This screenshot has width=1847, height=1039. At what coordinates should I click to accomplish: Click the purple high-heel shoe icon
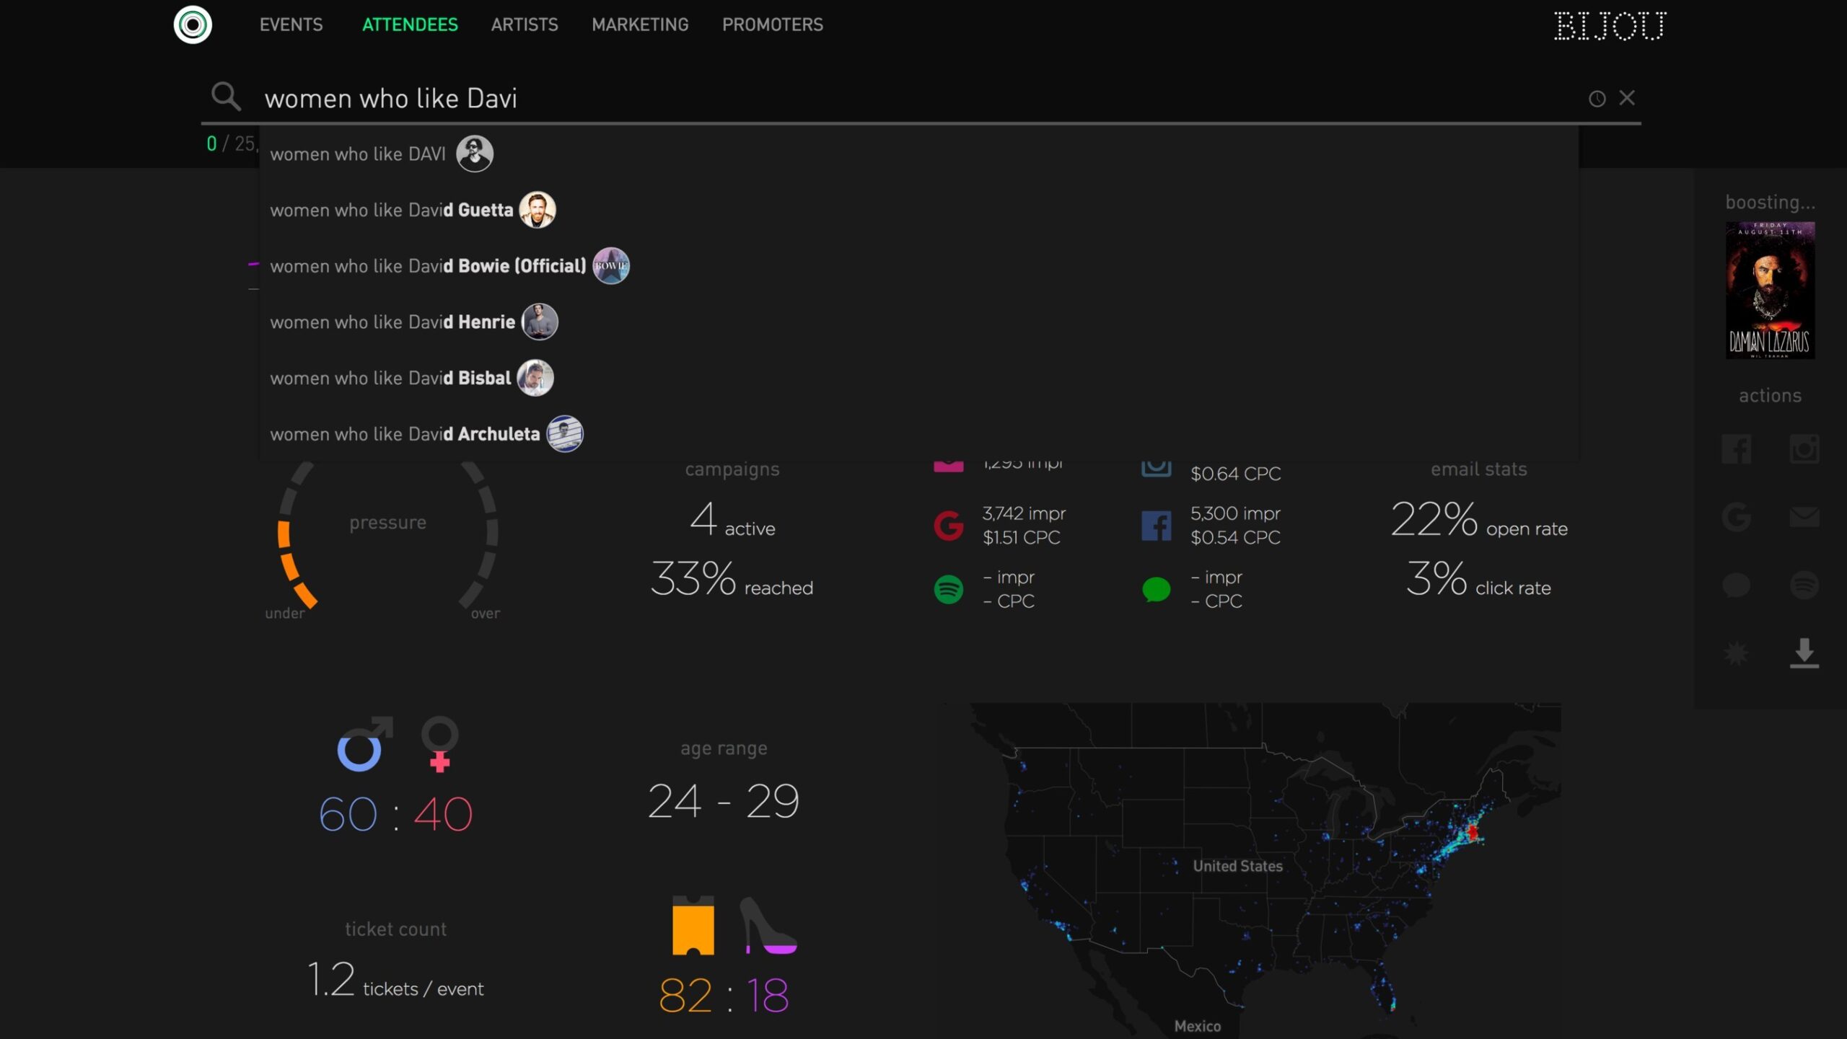coord(768,926)
